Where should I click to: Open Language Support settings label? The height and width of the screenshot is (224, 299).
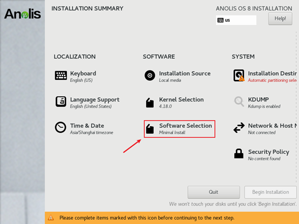[x=95, y=99]
